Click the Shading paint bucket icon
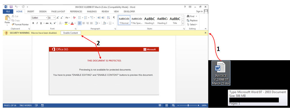 104,23
